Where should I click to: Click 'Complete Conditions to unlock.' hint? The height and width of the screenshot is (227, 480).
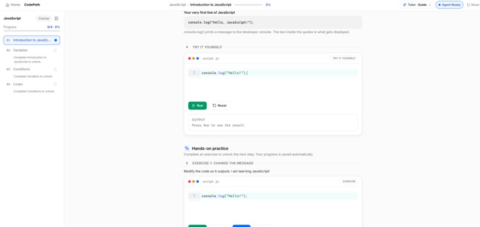pyautogui.click(x=34, y=92)
